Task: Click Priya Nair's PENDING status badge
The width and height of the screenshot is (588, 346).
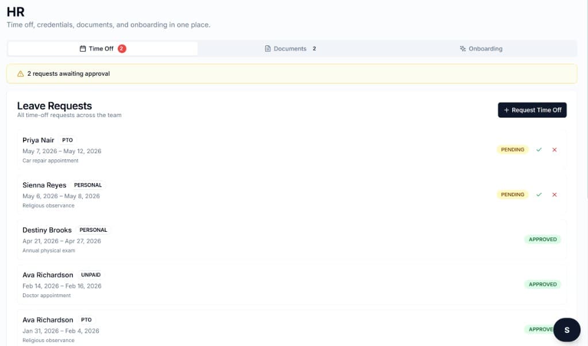Action: (512, 150)
